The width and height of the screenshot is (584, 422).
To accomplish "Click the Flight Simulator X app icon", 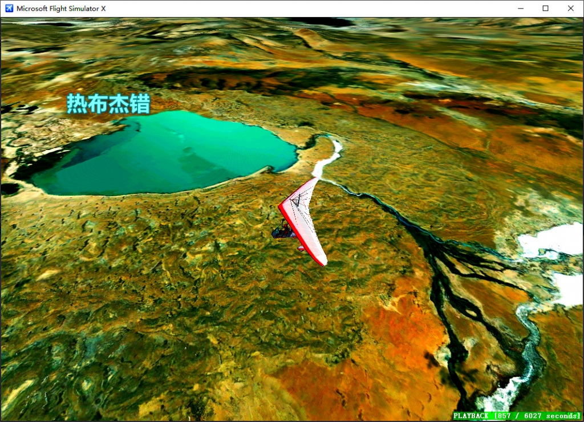I will click(x=9, y=8).
